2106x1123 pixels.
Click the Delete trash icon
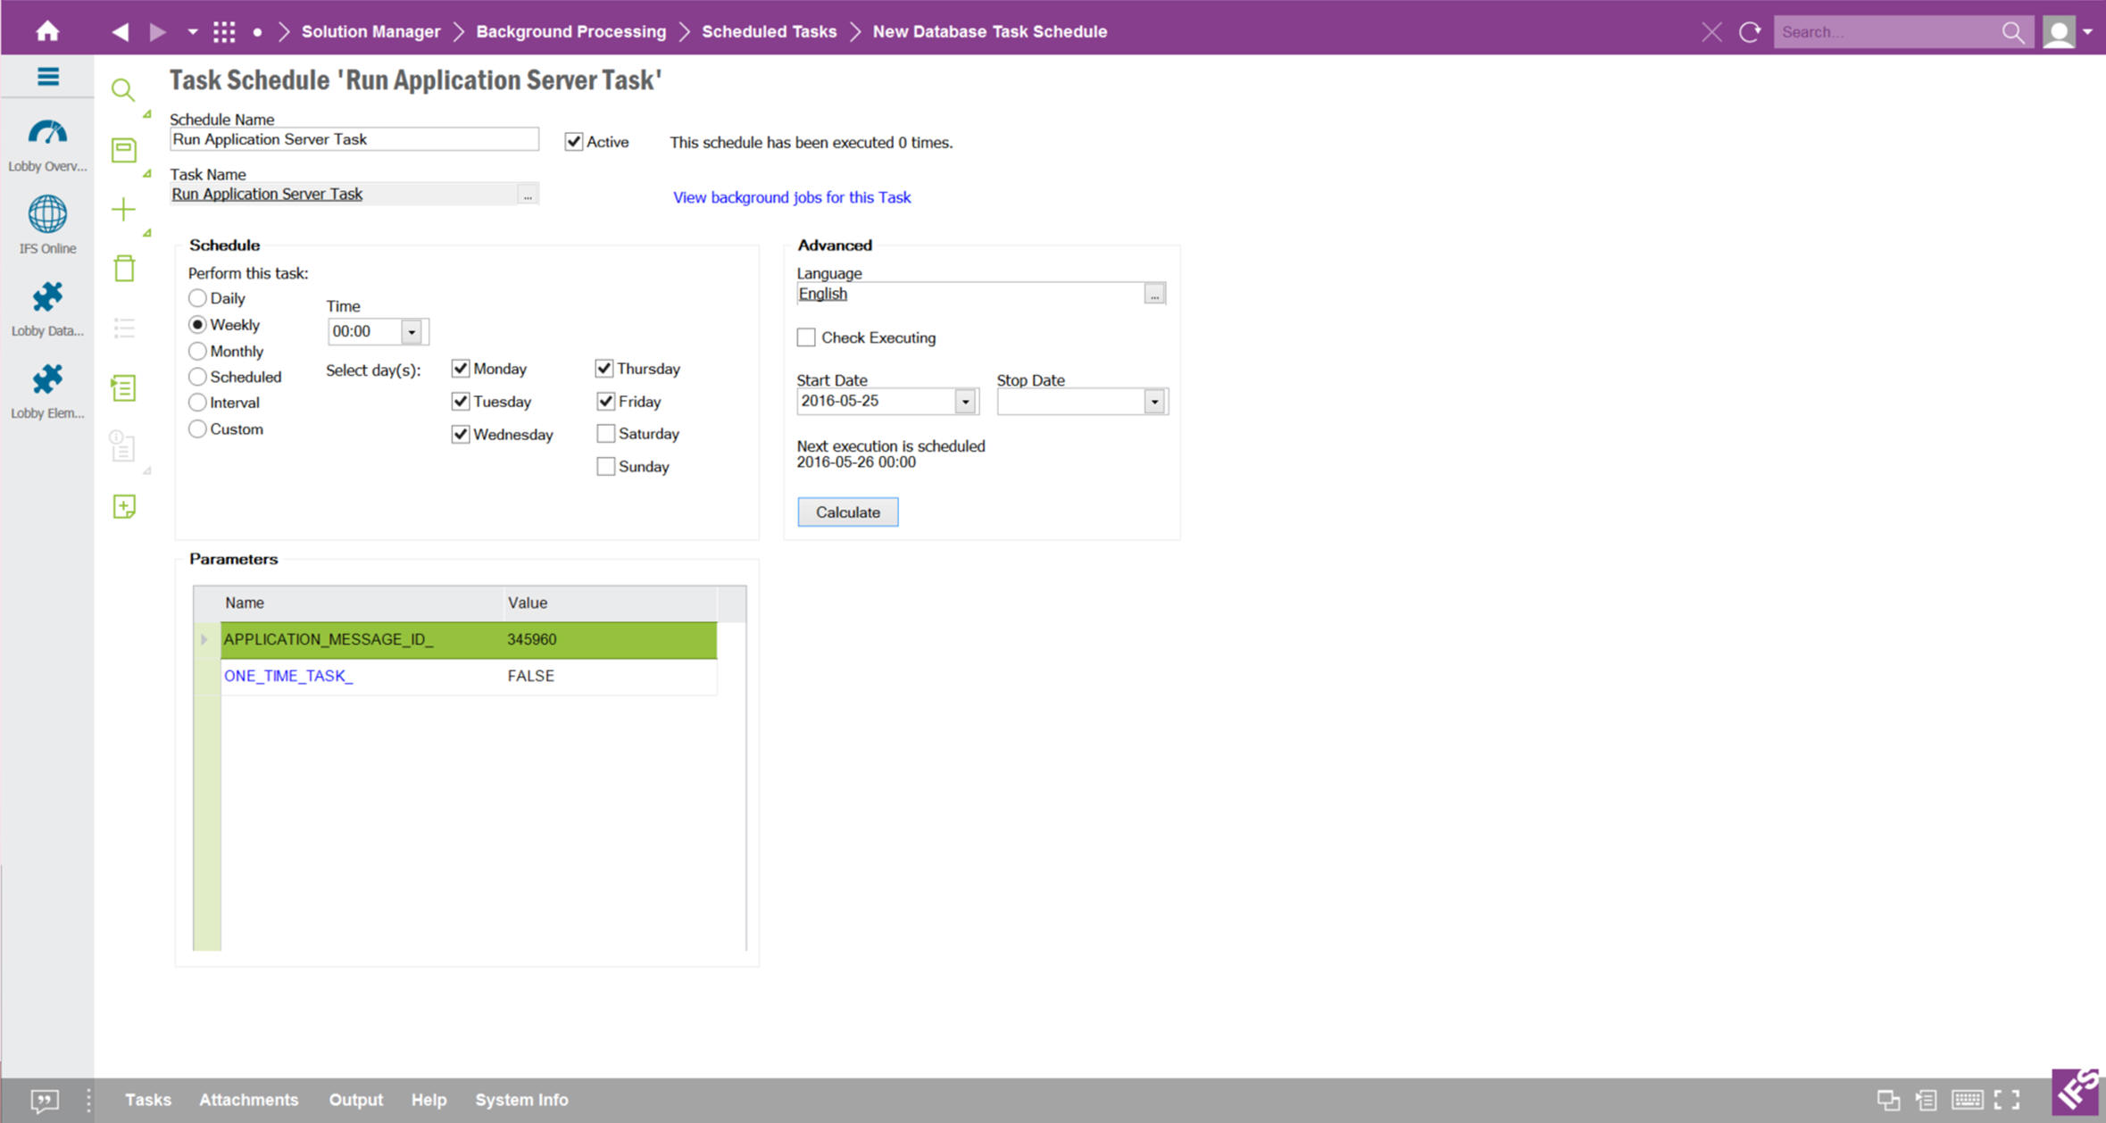[124, 268]
